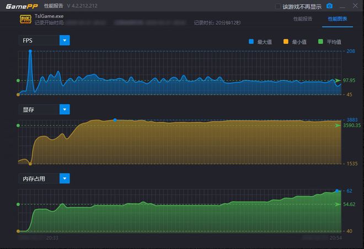The width and height of the screenshot is (364, 249).
Task: Click the VRAM minimum point marker at 1535
Action: tap(30, 164)
